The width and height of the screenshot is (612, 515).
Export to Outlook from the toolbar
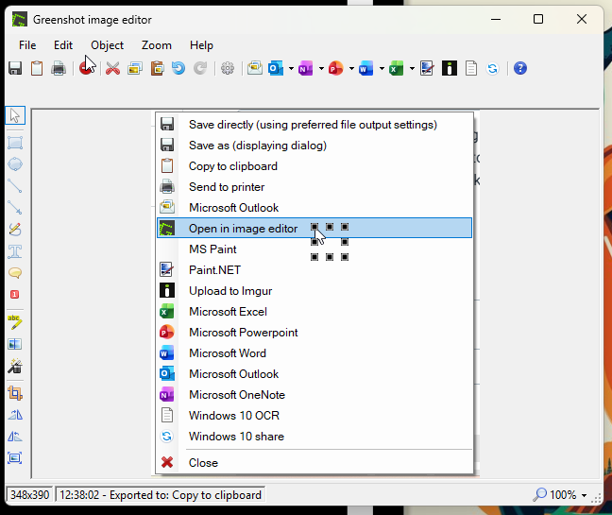(276, 68)
